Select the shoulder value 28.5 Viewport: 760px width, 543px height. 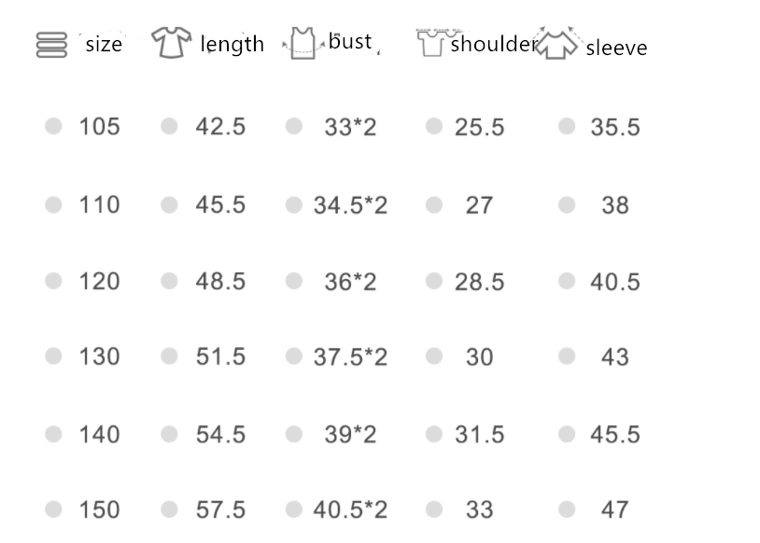point(479,282)
